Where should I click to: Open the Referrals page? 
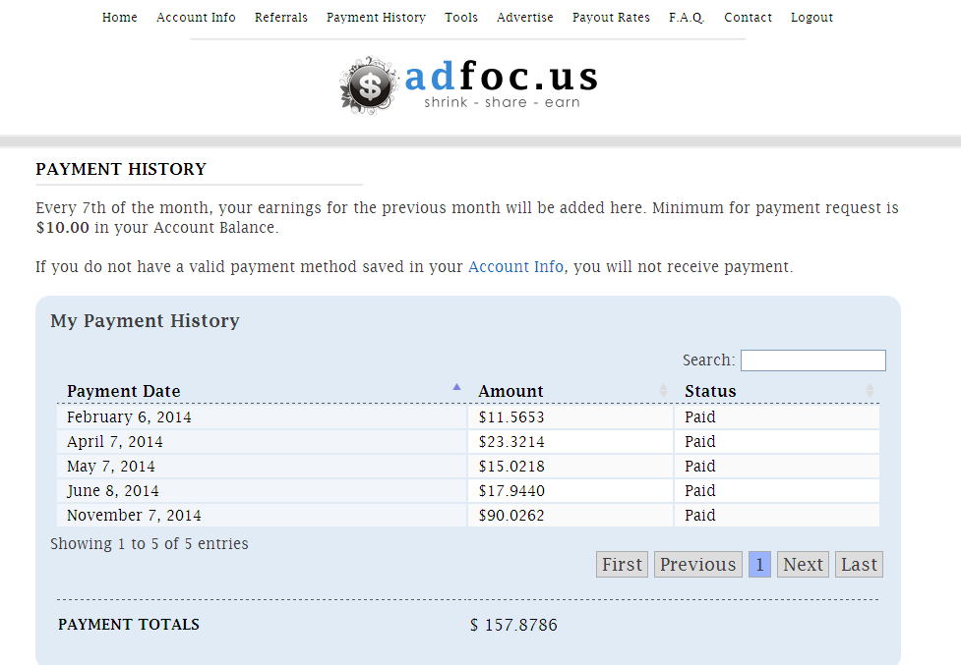tap(281, 18)
